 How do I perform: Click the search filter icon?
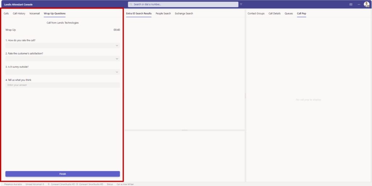241,4
